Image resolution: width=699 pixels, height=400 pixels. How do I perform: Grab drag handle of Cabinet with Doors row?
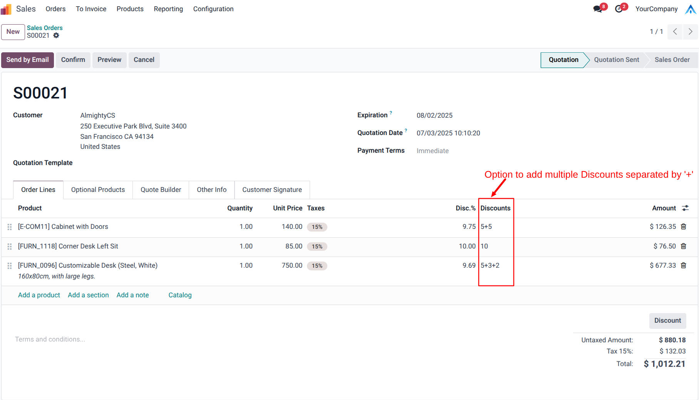(10, 227)
